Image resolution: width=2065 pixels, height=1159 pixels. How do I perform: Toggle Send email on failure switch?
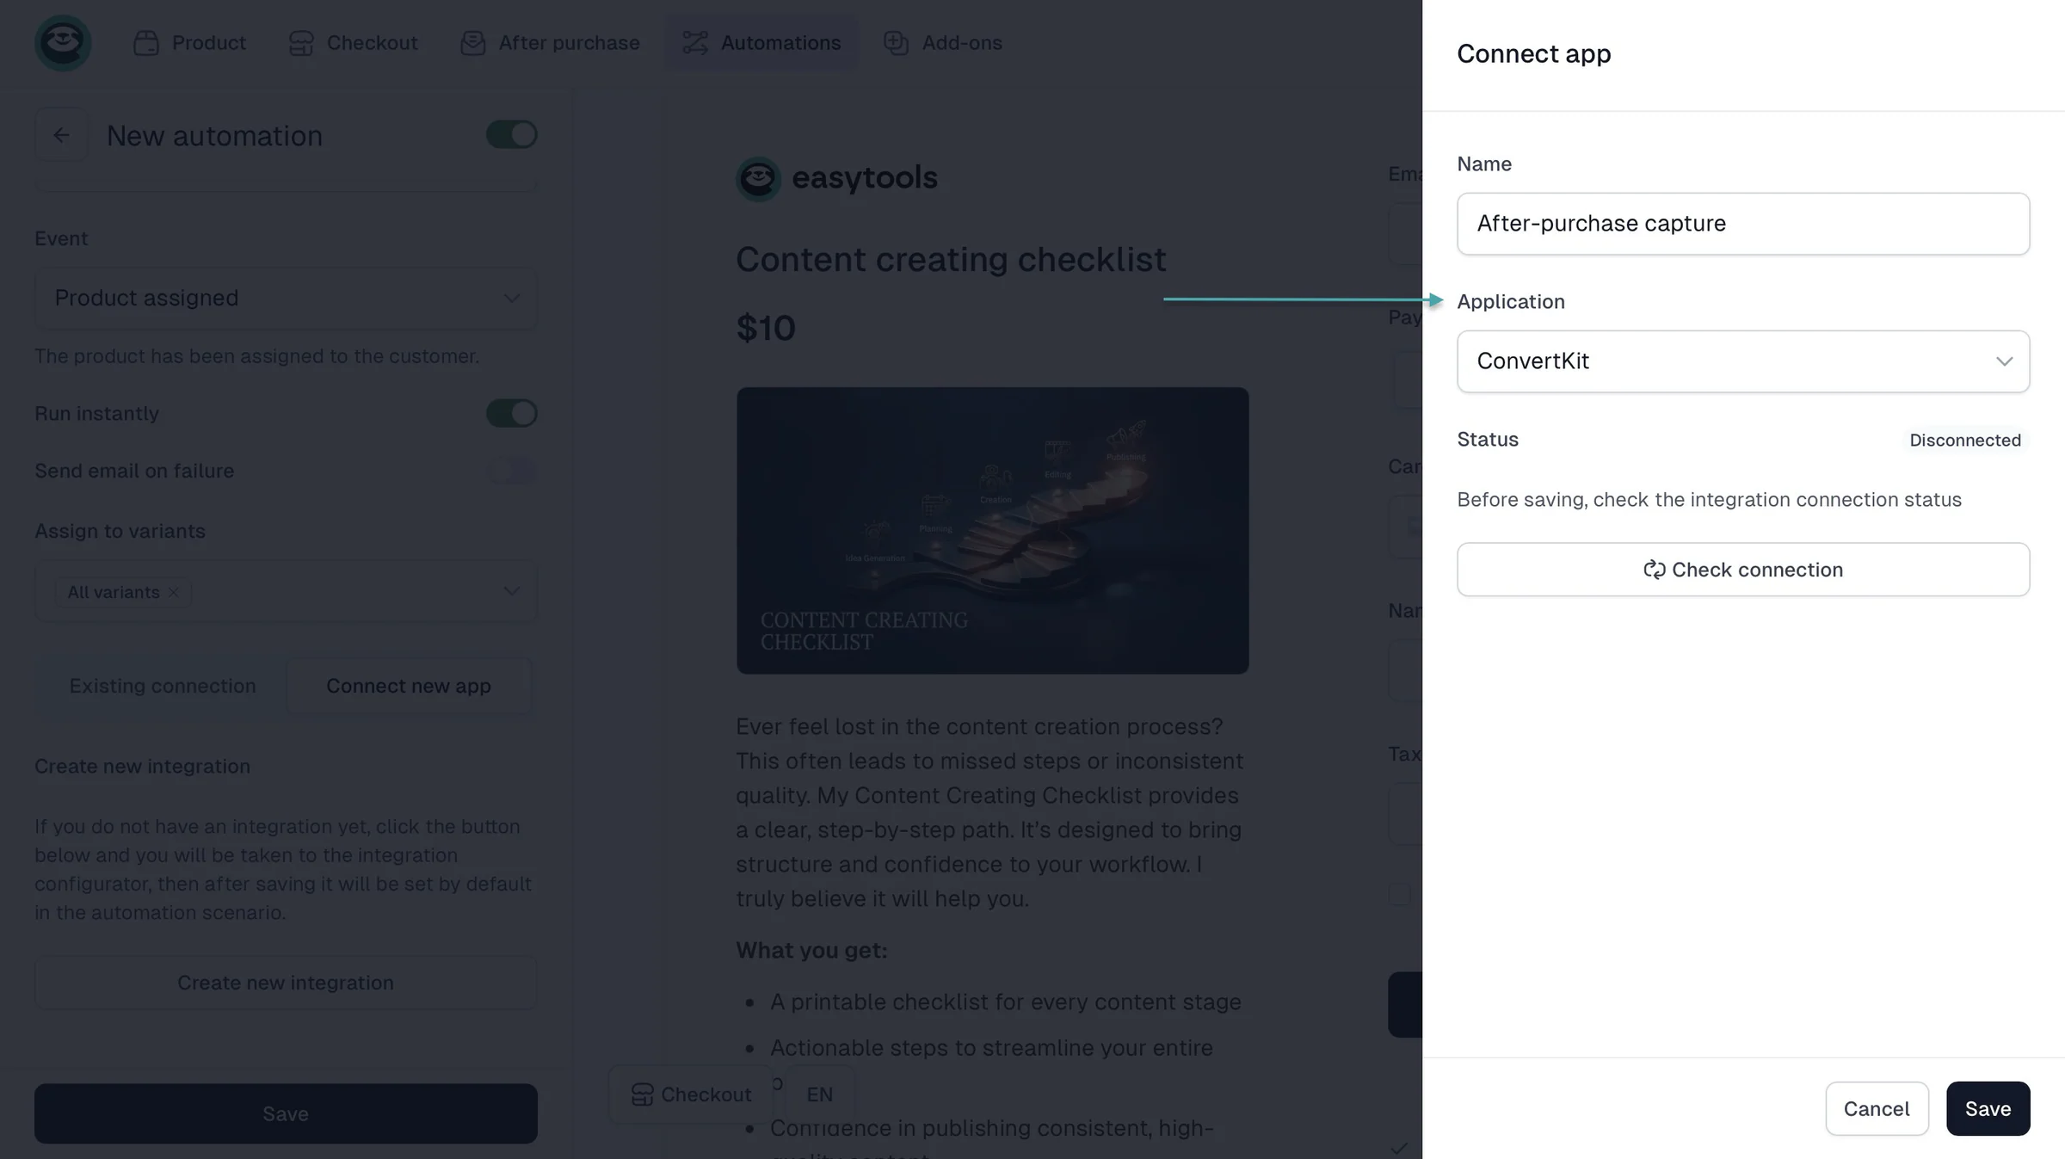coord(512,472)
